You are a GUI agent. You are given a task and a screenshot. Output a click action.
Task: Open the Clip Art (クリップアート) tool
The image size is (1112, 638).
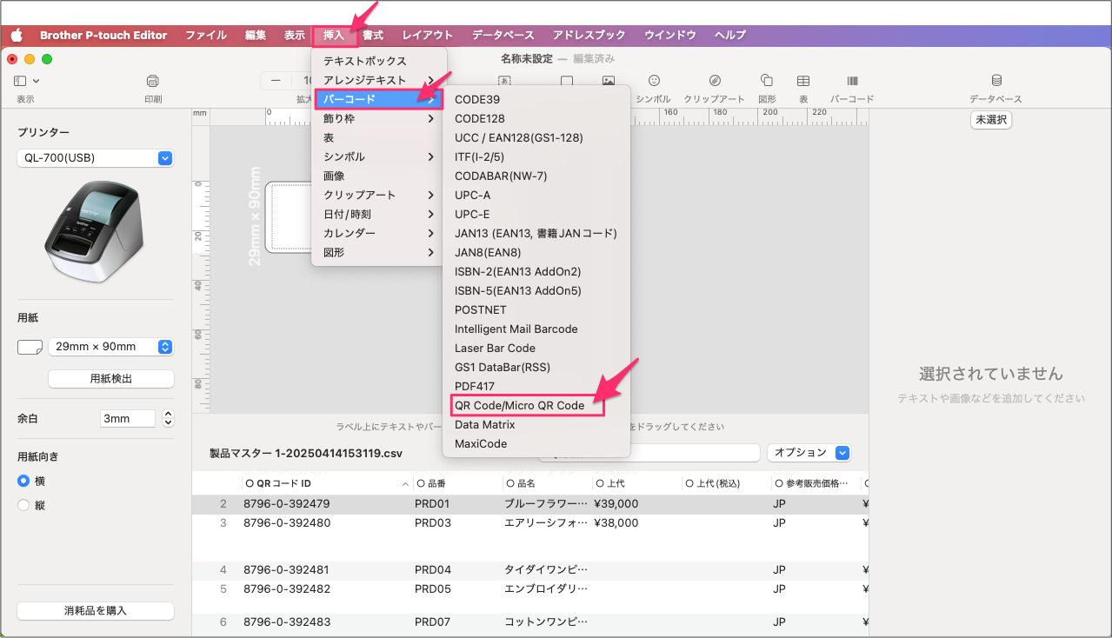click(x=715, y=81)
